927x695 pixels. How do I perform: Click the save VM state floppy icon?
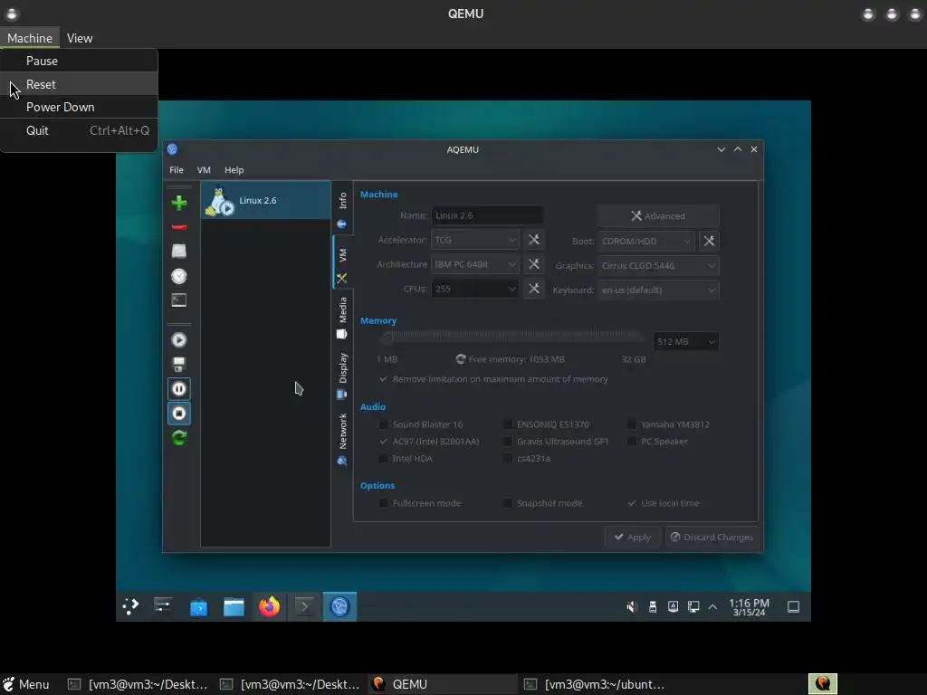178,364
